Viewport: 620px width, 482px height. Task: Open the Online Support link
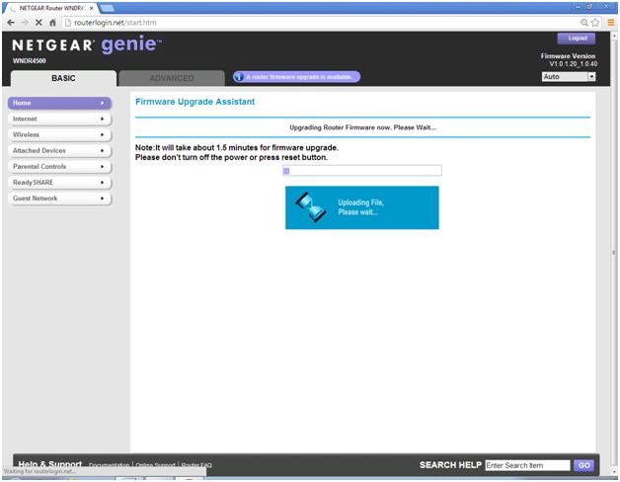155,465
